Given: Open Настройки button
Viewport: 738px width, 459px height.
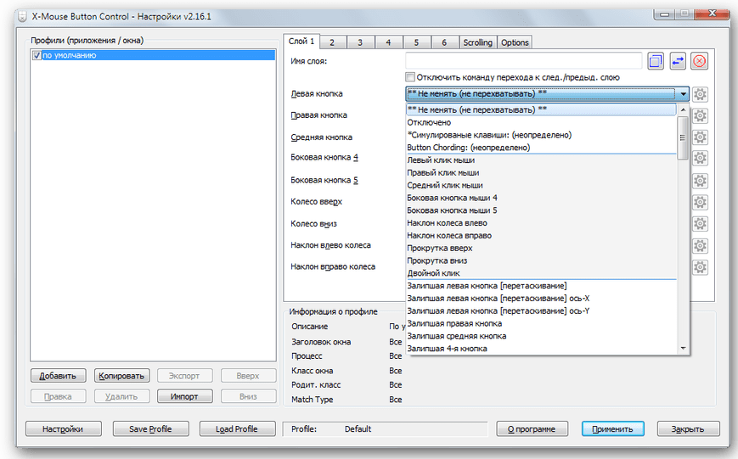Looking at the screenshot, I should 63,429.
